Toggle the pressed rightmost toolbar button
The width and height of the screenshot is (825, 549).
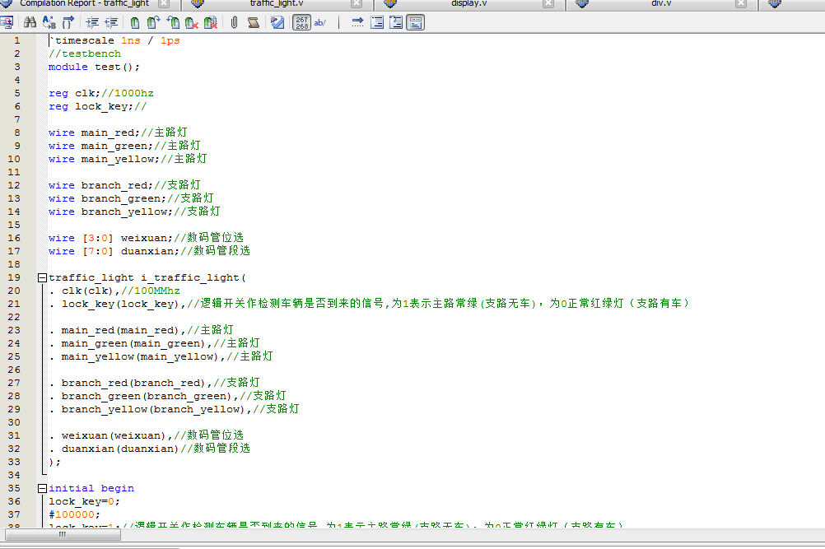[415, 22]
